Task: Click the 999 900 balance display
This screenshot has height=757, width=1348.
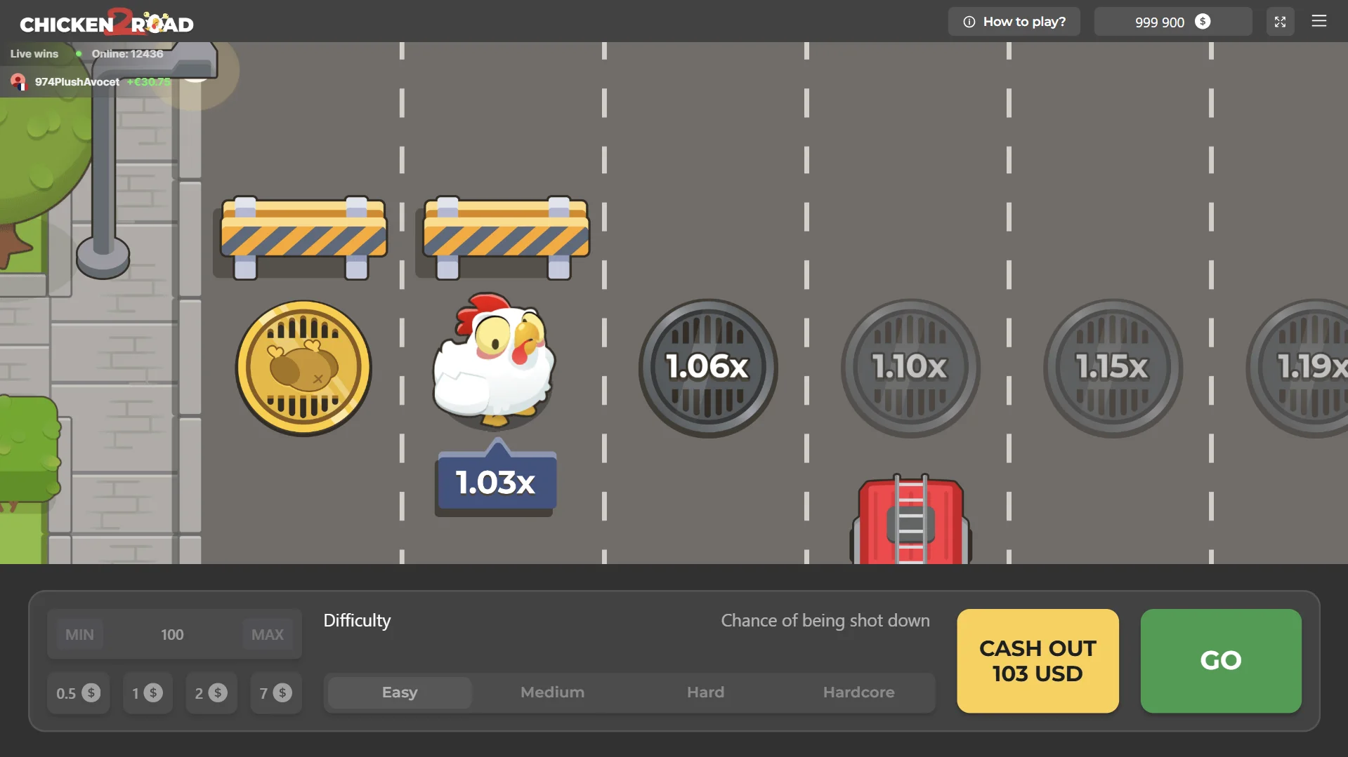Action: 1172,22
